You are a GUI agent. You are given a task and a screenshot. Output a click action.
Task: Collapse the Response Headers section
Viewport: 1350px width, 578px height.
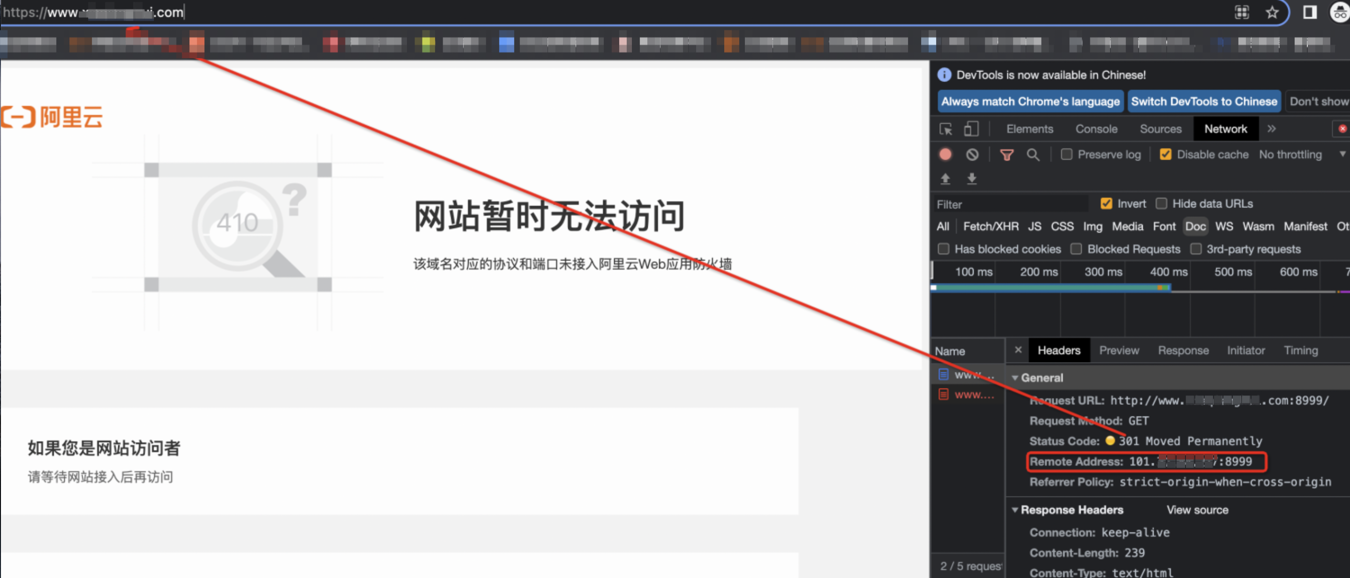click(x=1015, y=510)
